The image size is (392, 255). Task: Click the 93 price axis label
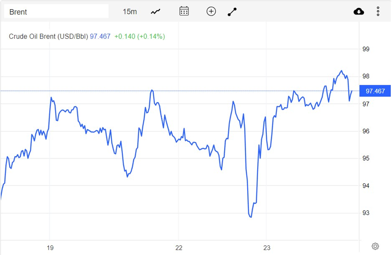pos(366,213)
